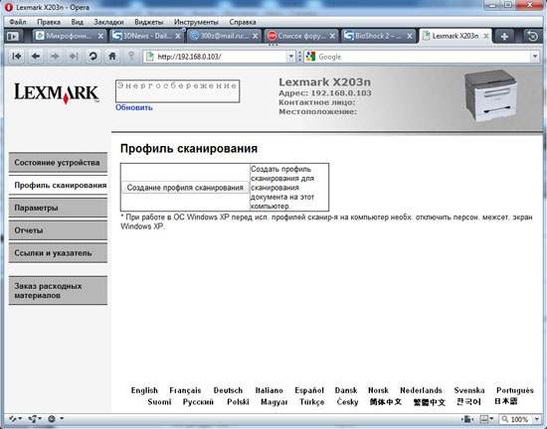Screen dimensions: 547x429
Task: Open the Закладки menu
Action: [x=108, y=22]
